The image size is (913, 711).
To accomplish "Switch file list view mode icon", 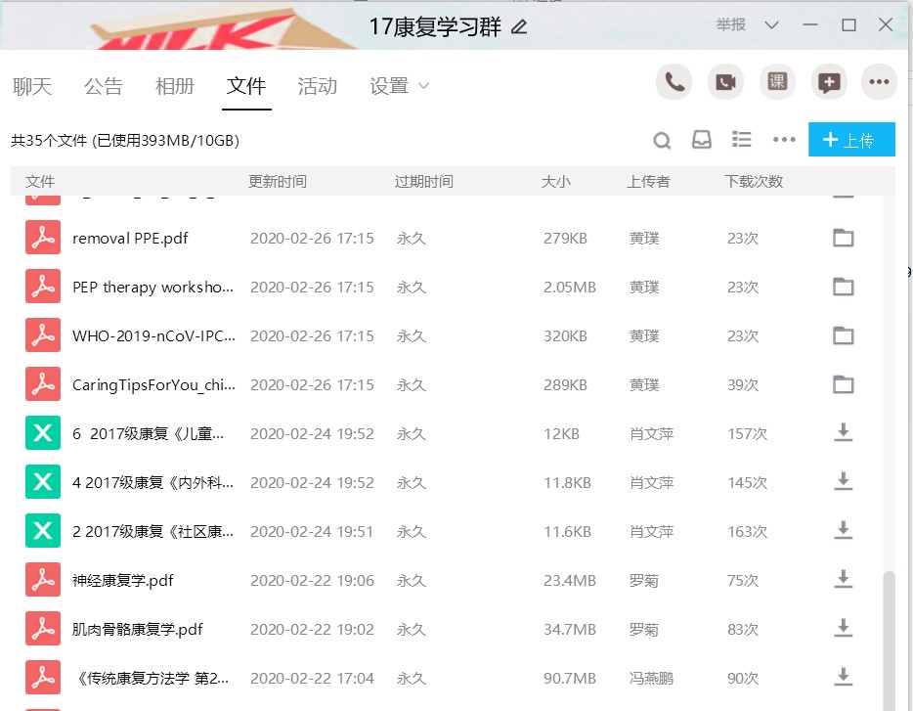I will pyautogui.click(x=741, y=139).
